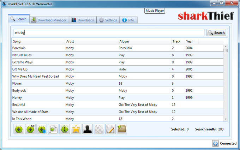
Task: Click the green starburst exclamation icon
Action: 65,129
